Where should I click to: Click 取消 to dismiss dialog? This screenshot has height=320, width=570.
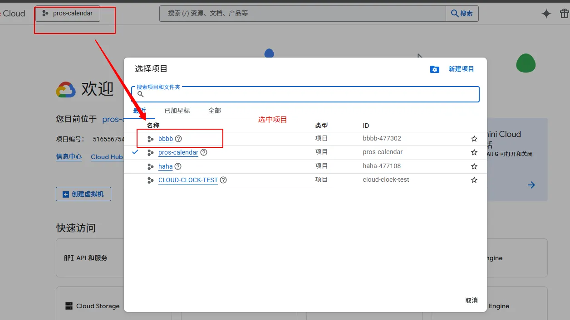472,301
